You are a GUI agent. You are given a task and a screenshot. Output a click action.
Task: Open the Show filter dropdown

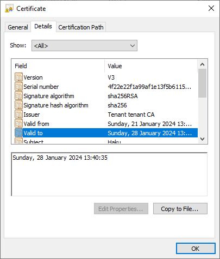point(84,46)
